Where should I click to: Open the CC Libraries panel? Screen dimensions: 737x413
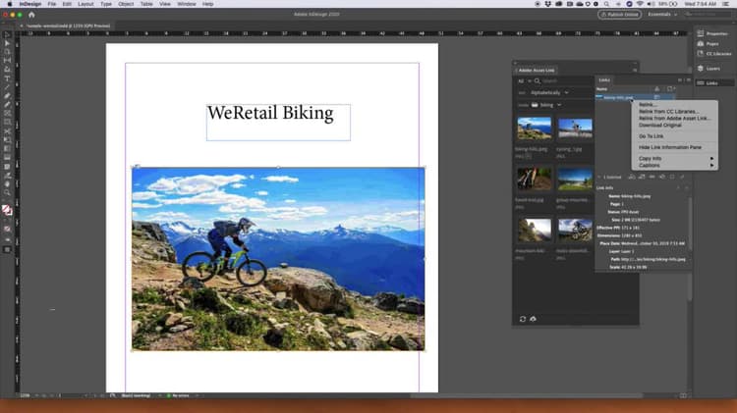click(714, 54)
